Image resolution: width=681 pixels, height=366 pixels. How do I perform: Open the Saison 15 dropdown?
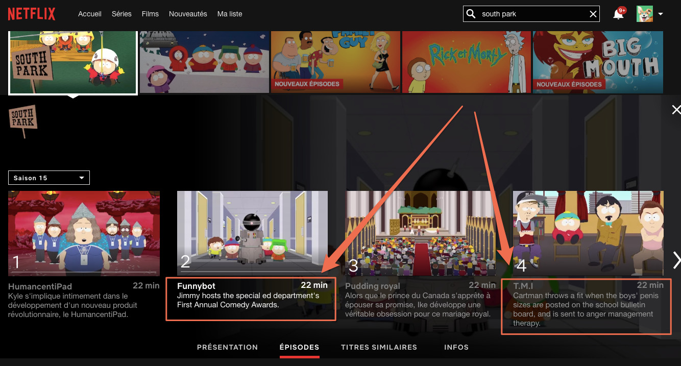[x=49, y=178]
